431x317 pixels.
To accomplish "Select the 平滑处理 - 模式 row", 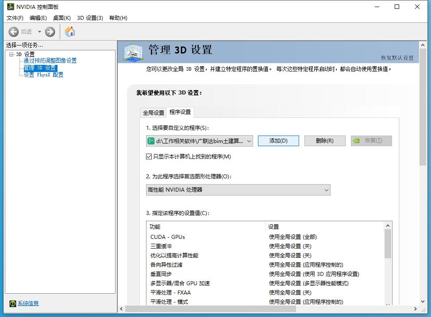I will pyautogui.click(x=266, y=302).
